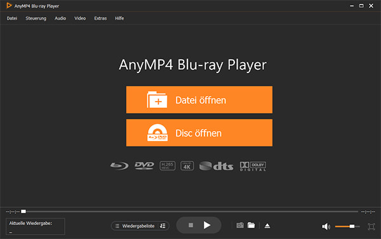
Task: Open the Hilfe menu
Action: click(x=119, y=18)
